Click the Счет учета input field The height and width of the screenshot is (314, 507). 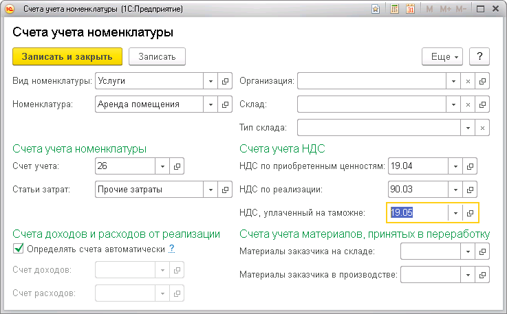[125, 166]
